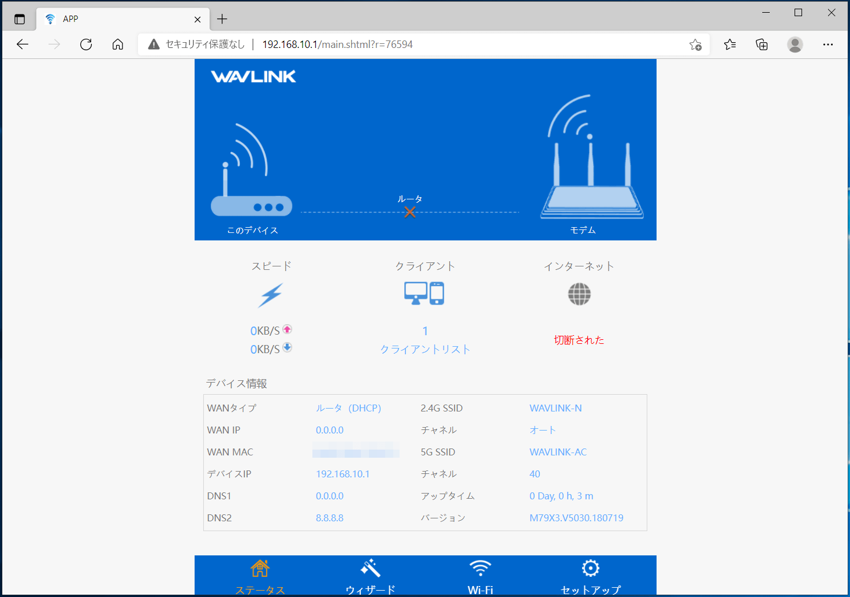This screenshot has width=850, height=597.
Task: Open the ウィザード wizard tab
Action: [370, 576]
